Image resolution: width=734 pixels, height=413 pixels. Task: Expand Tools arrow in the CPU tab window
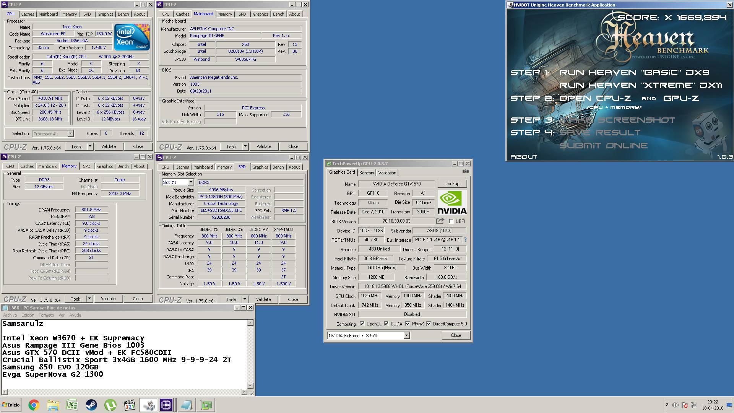[90, 146]
